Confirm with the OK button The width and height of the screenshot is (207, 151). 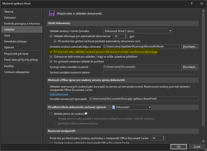point(179,147)
